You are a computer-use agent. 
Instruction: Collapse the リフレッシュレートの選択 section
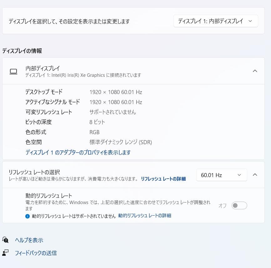(x=255, y=175)
